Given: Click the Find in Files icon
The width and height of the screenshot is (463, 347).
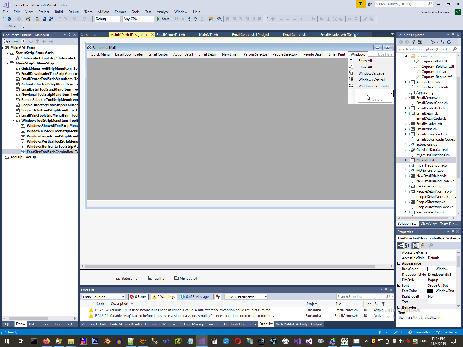Looking at the screenshot, I should click(x=219, y=19).
